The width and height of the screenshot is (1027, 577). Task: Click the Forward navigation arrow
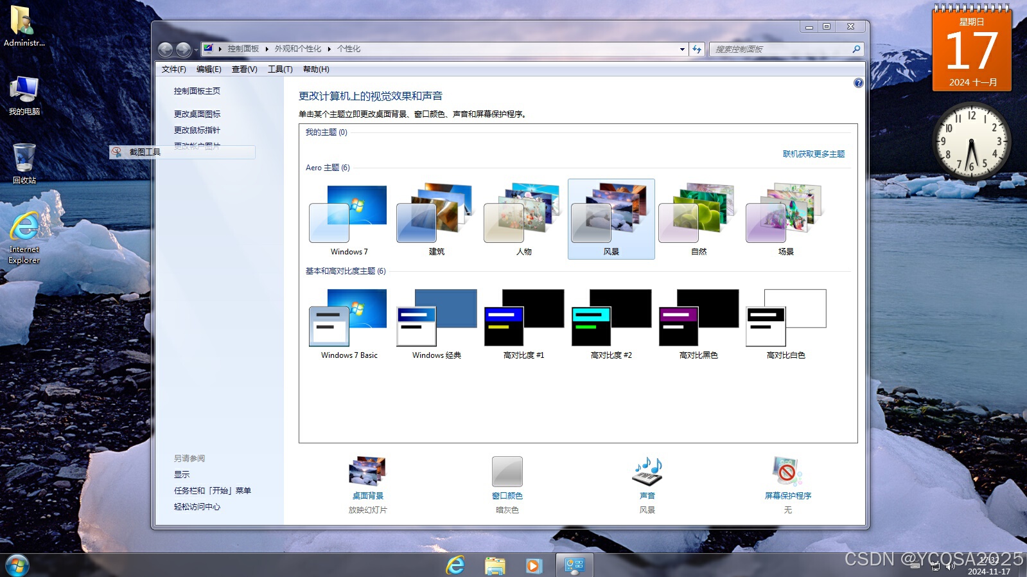(x=183, y=49)
